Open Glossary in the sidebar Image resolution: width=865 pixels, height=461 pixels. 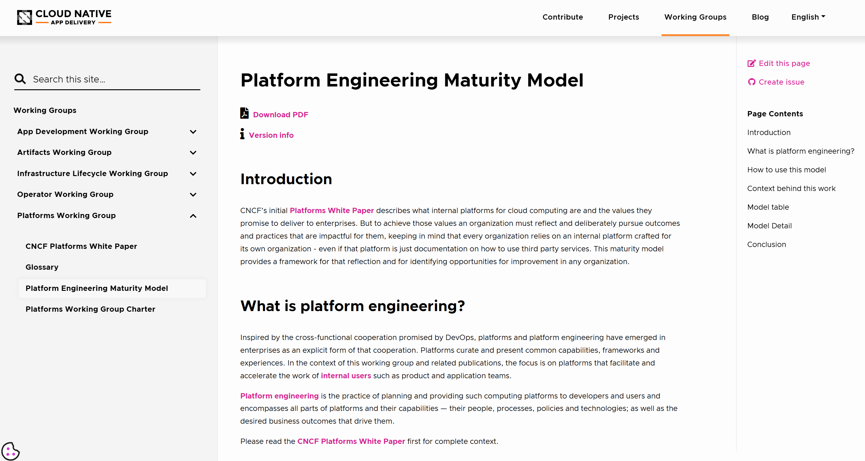point(42,267)
